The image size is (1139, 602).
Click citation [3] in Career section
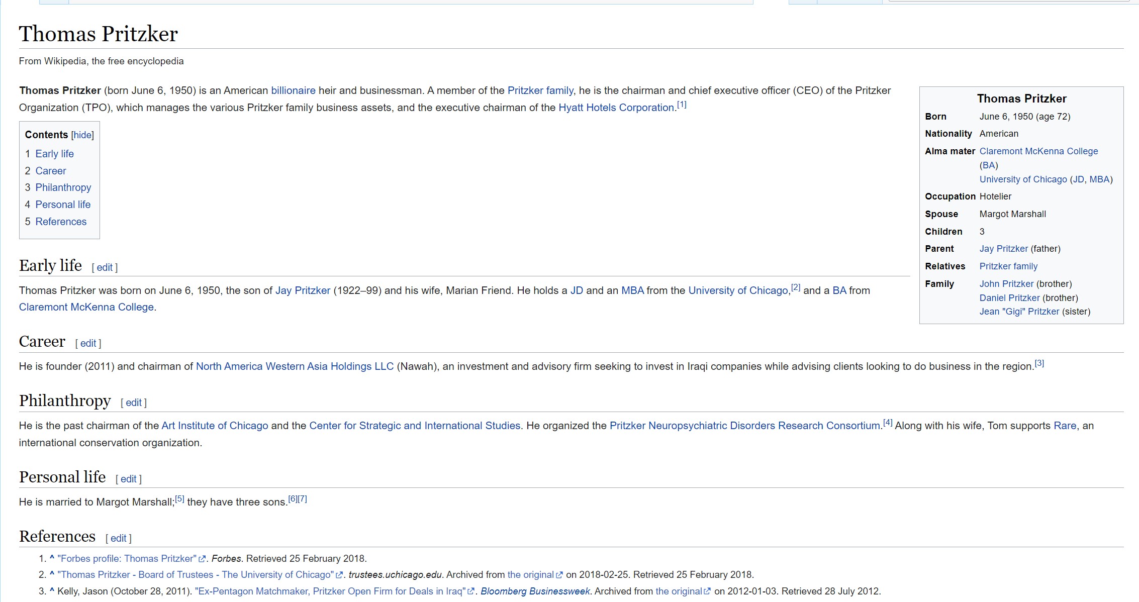(x=1039, y=363)
